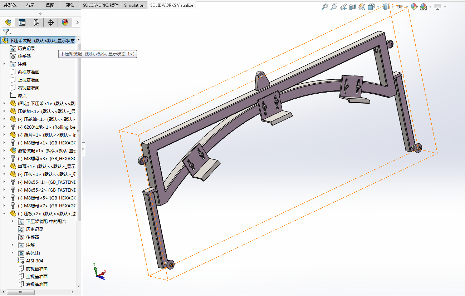
Task: Open View Settings dropdown arrow
Action: pyautogui.click(x=445, y=6)
